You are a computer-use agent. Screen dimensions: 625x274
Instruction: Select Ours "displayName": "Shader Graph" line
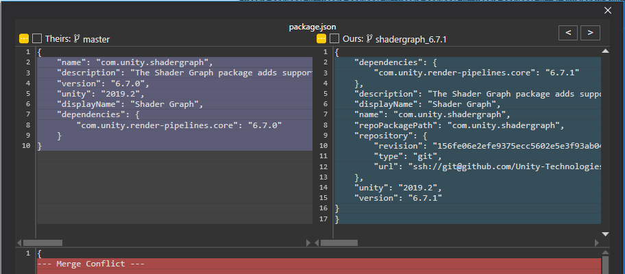coord(467,104)
